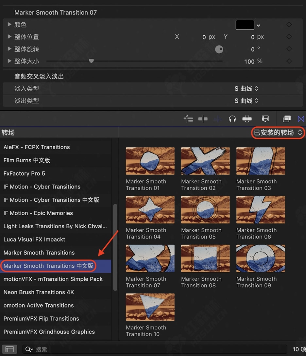Click the 整体旋转 rotation dial
Screen dimensions: 306x356
[219, 49]
